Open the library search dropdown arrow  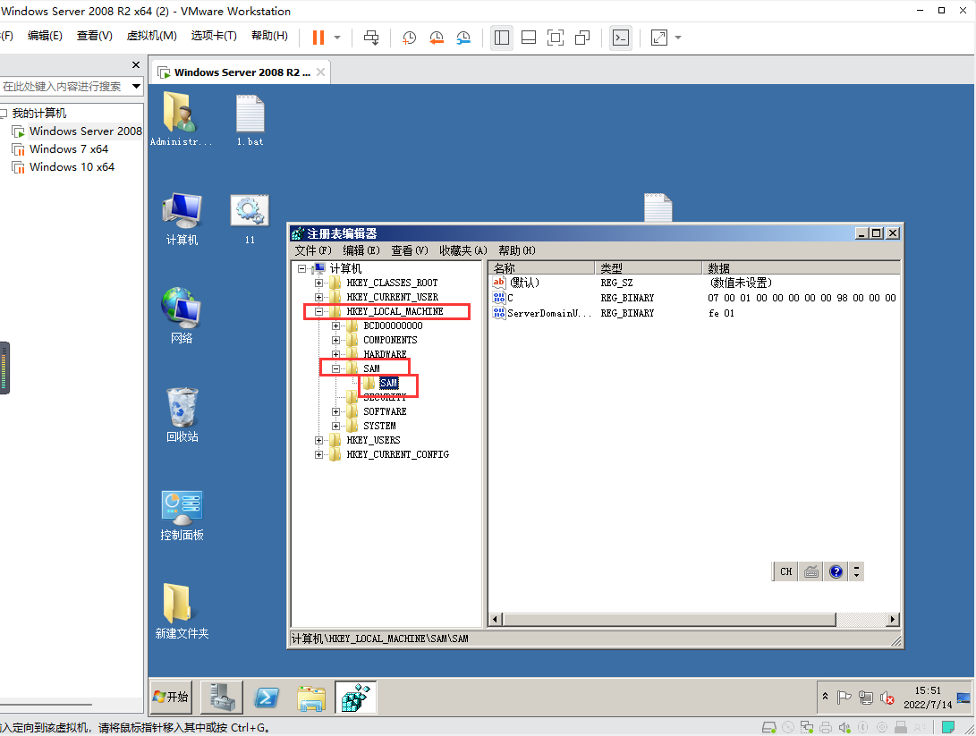[x=136, y=87]
